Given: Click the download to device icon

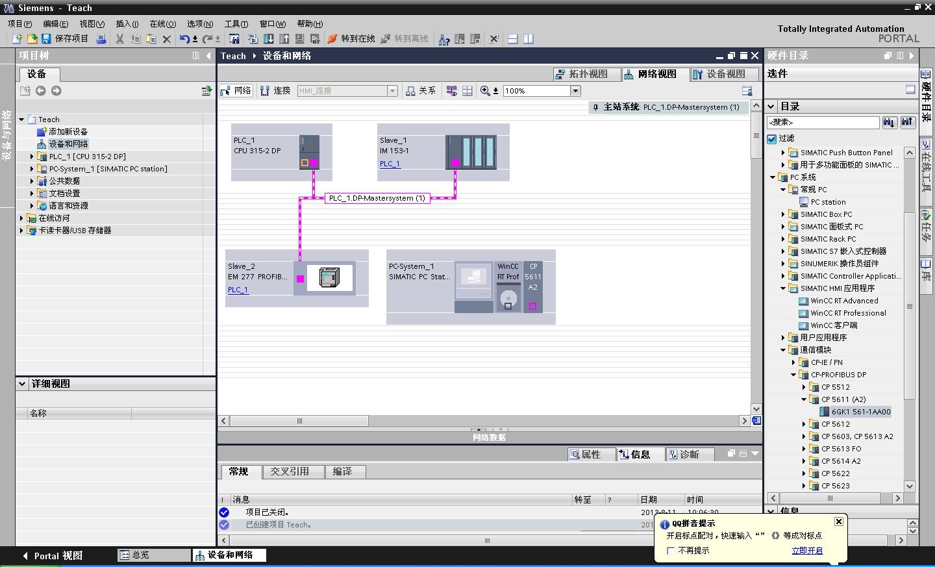Looking at the screenshot, I should [268, 39].
